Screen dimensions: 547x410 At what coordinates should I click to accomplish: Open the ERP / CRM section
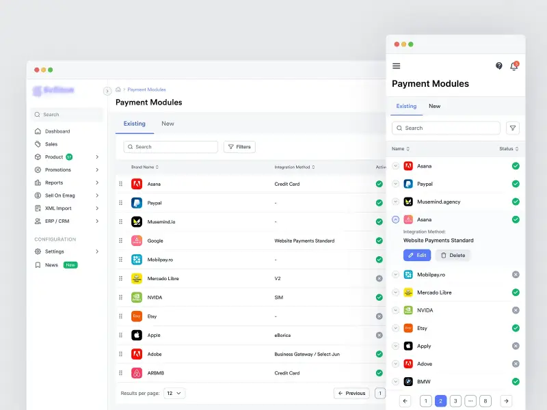pyautogui.click(x=57, y=221)
